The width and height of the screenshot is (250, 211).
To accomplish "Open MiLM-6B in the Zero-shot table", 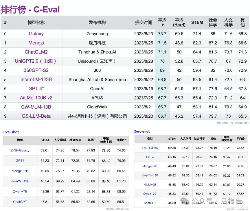I will [149, 185].
